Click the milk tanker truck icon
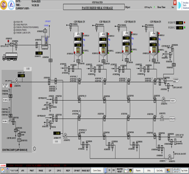Viewport: 189px width, 174px height. tap(10, 57)
